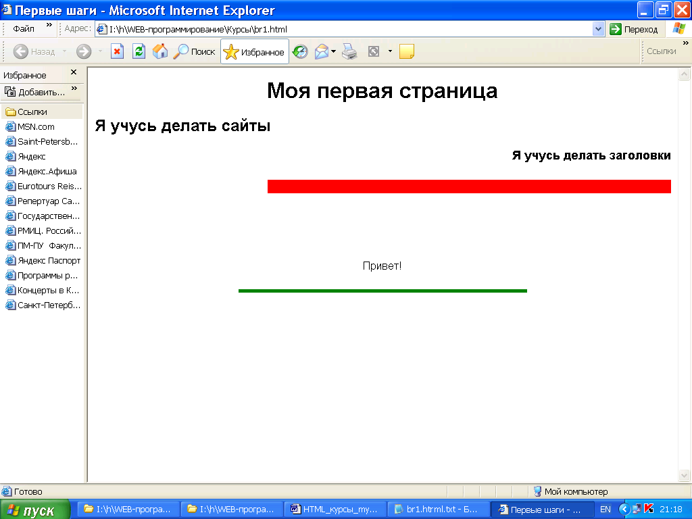This screenshot has width=692, height=519.
Task: Expand hidden tray icons arrow
Action: 624,510
